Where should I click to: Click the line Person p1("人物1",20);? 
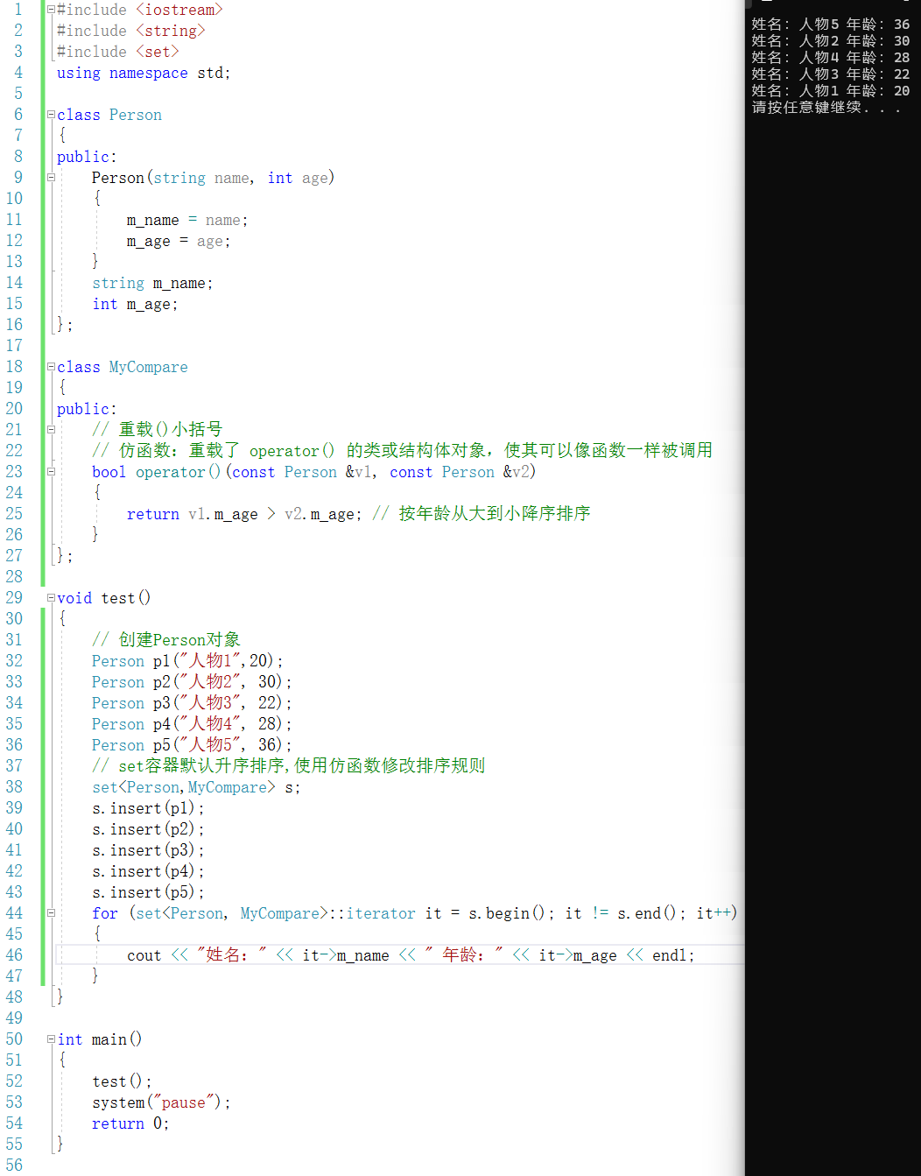click(187, 661)
